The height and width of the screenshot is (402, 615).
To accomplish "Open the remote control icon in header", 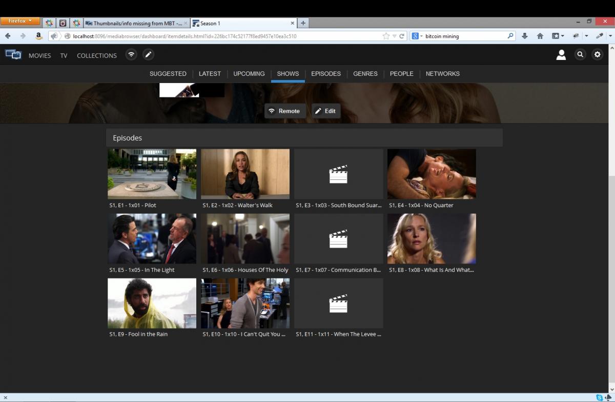I will click(131, 54).
